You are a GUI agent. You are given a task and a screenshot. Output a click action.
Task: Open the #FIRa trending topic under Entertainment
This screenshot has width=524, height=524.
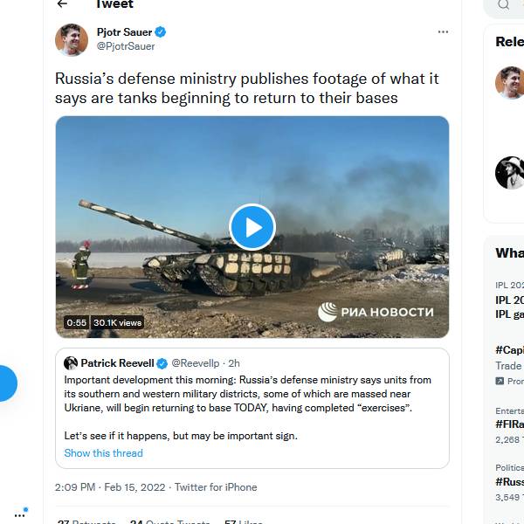[x=509, y=424]
